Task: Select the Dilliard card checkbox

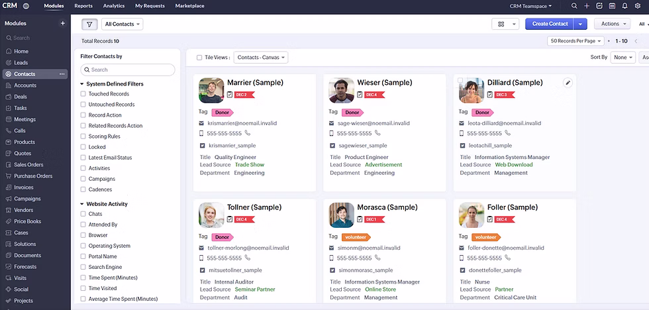Action: [x=460, y=80]
